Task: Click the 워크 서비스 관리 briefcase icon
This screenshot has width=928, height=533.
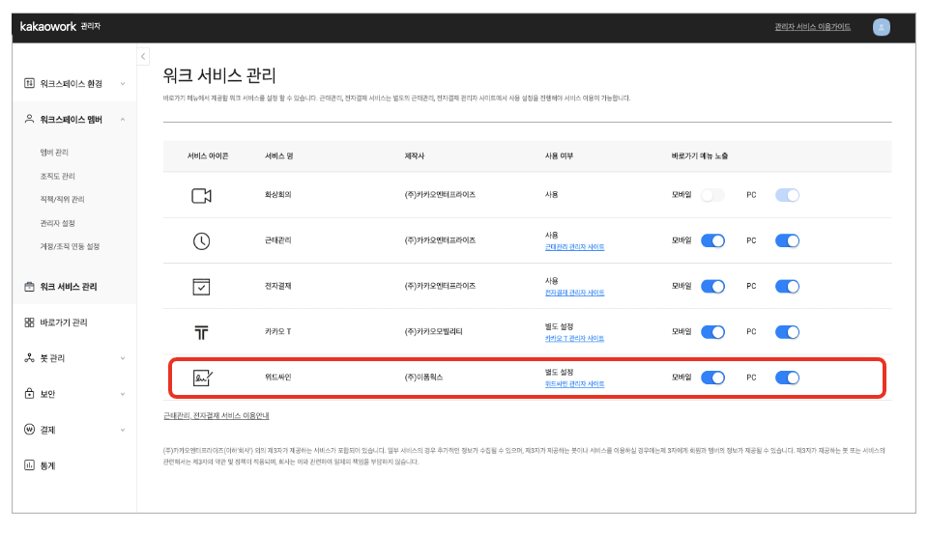Action: [29, 287]
